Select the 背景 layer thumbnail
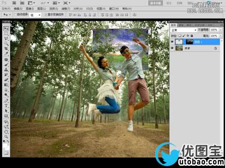The height and width of the screenshot is (168, 225). coord(179,48)
